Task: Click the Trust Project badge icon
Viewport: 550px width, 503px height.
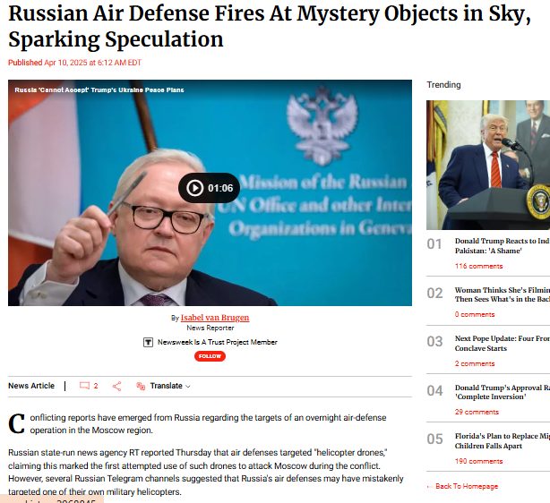Action: [x=148, y=342]
